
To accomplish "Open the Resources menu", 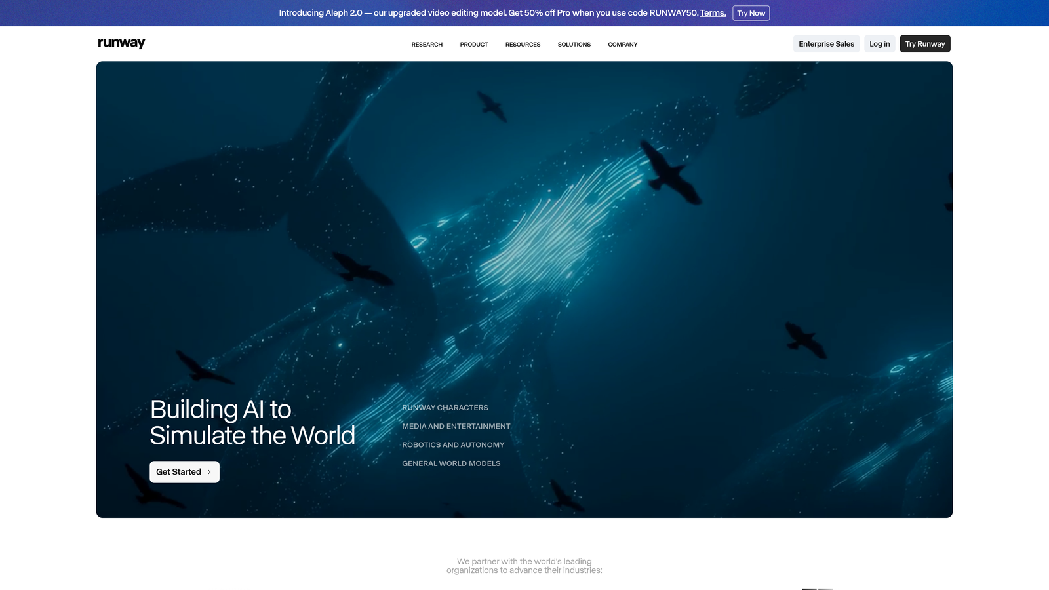I will (x=523, y=45).
